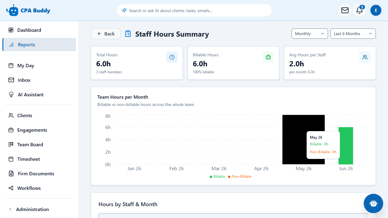Click the Workflows share-node icon
Screen dimensions: 388x218
point(11,188)
